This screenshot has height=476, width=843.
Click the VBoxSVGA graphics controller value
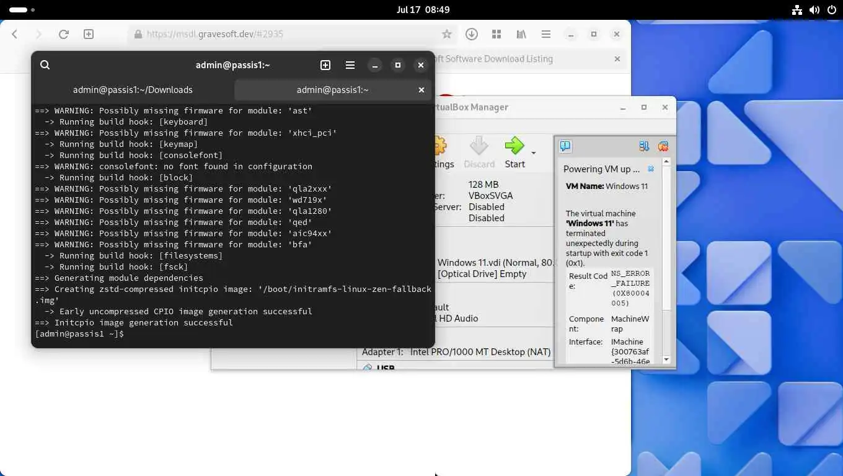[491, 196]
